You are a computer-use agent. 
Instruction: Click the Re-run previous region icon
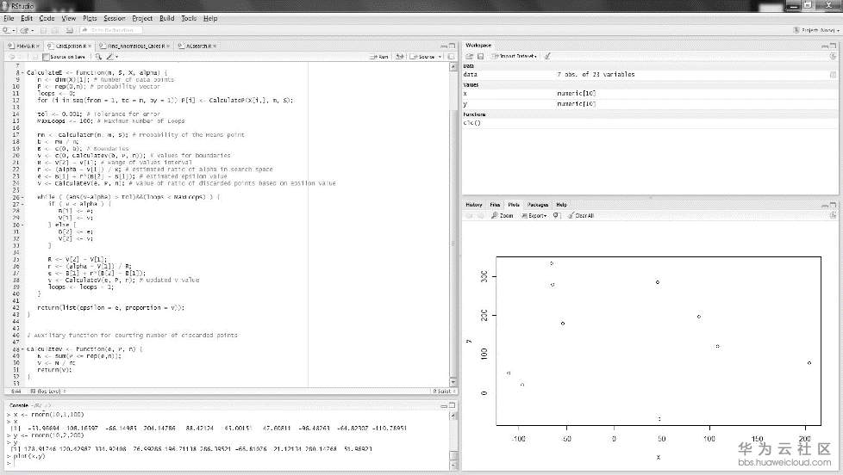399,56
